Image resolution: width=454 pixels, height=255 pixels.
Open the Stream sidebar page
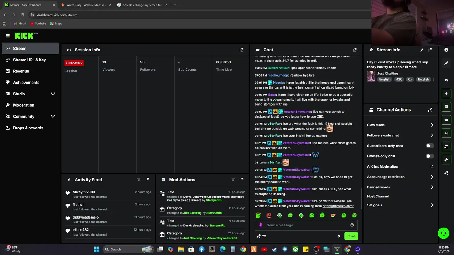[x=30, y=49]
